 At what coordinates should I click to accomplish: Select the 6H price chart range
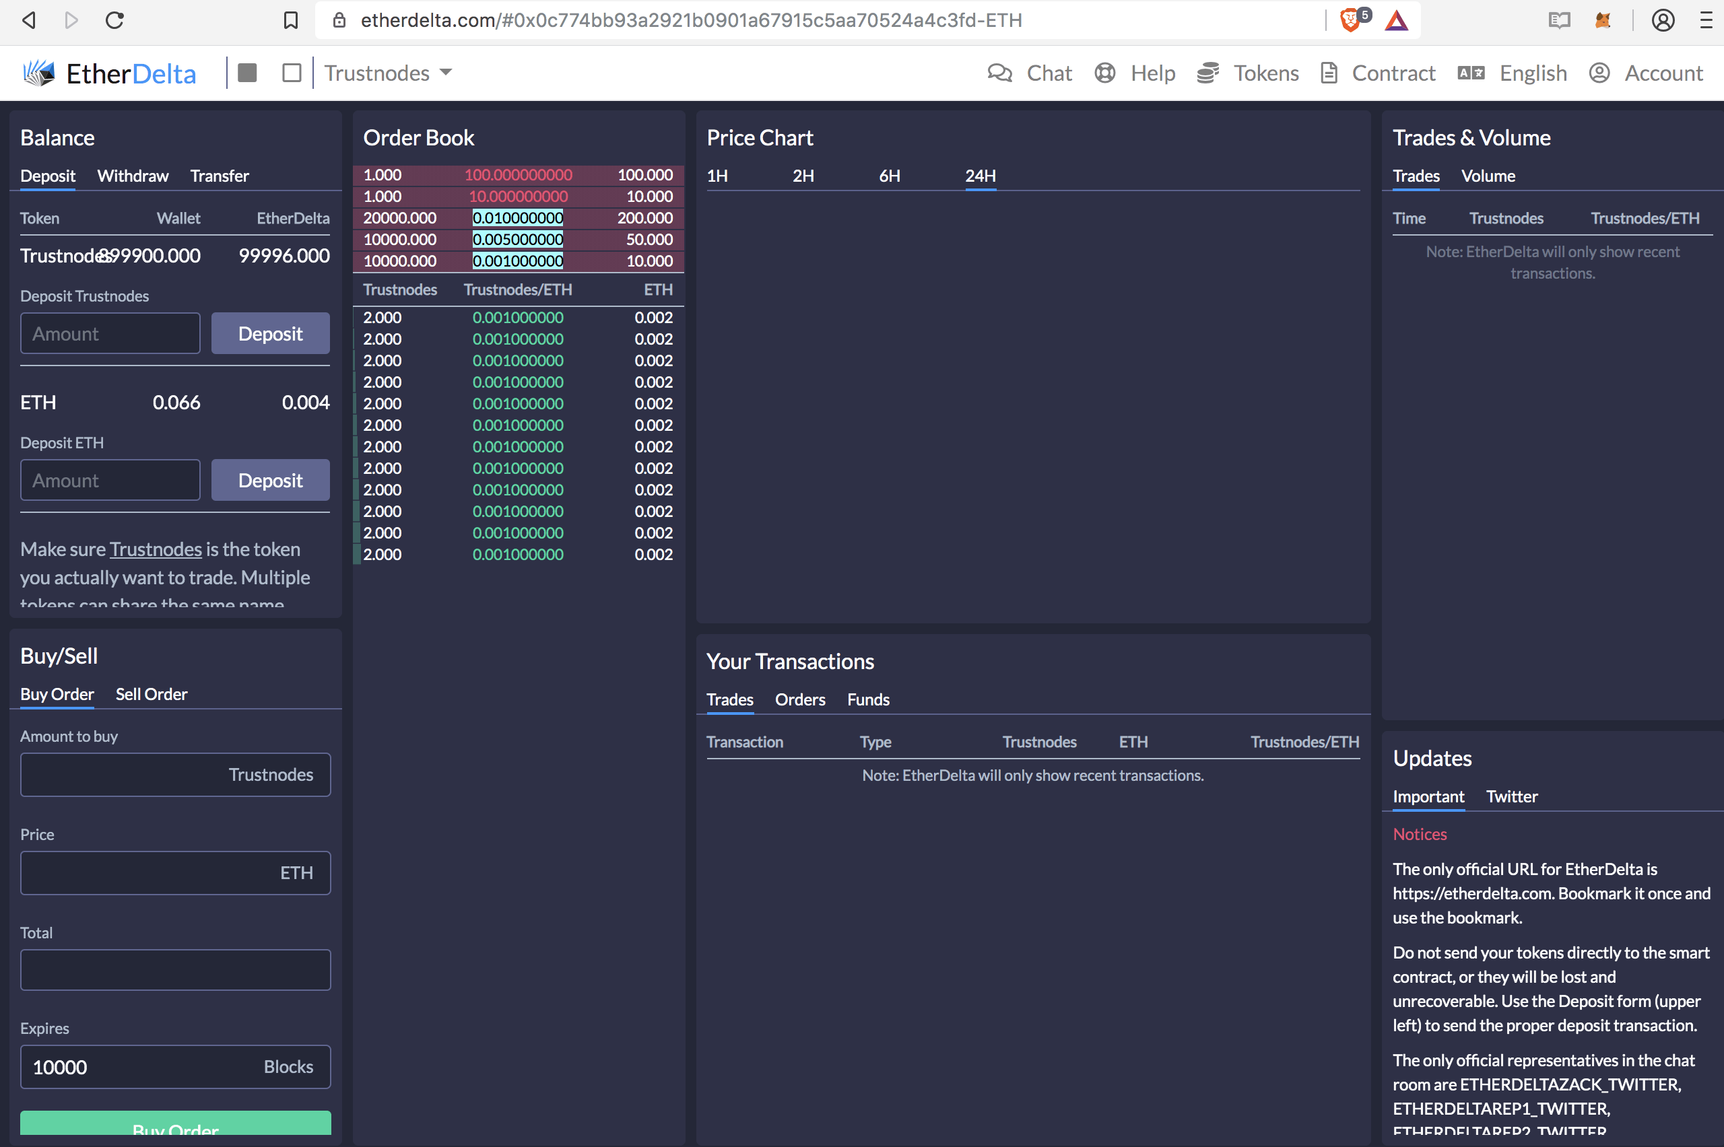[890, 176]
